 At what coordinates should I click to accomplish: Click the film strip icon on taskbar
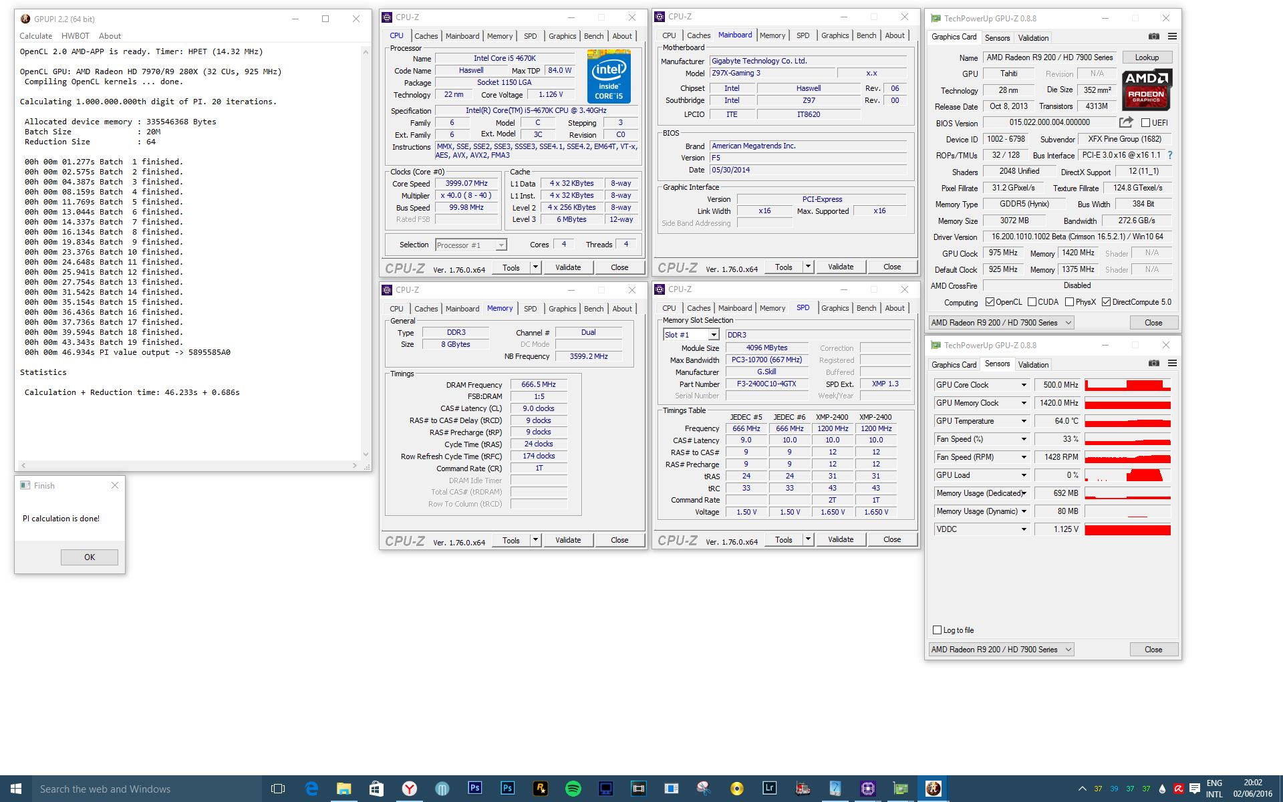pos(638,789)
